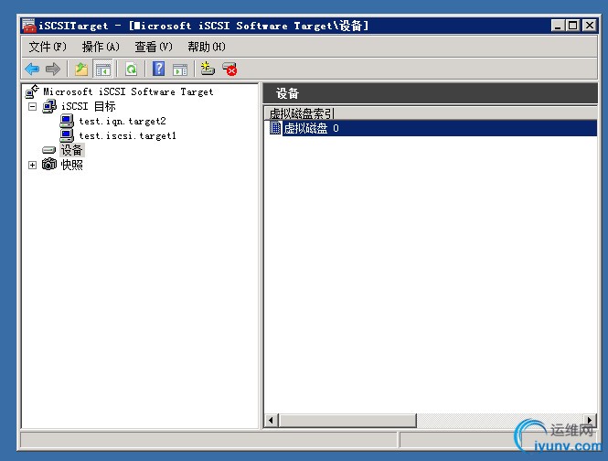Screen dimensions: 608x461
Task: Sort by the 虚拟磁盘索引 column header
Action: pyautogui.click(x=302, y=113)
